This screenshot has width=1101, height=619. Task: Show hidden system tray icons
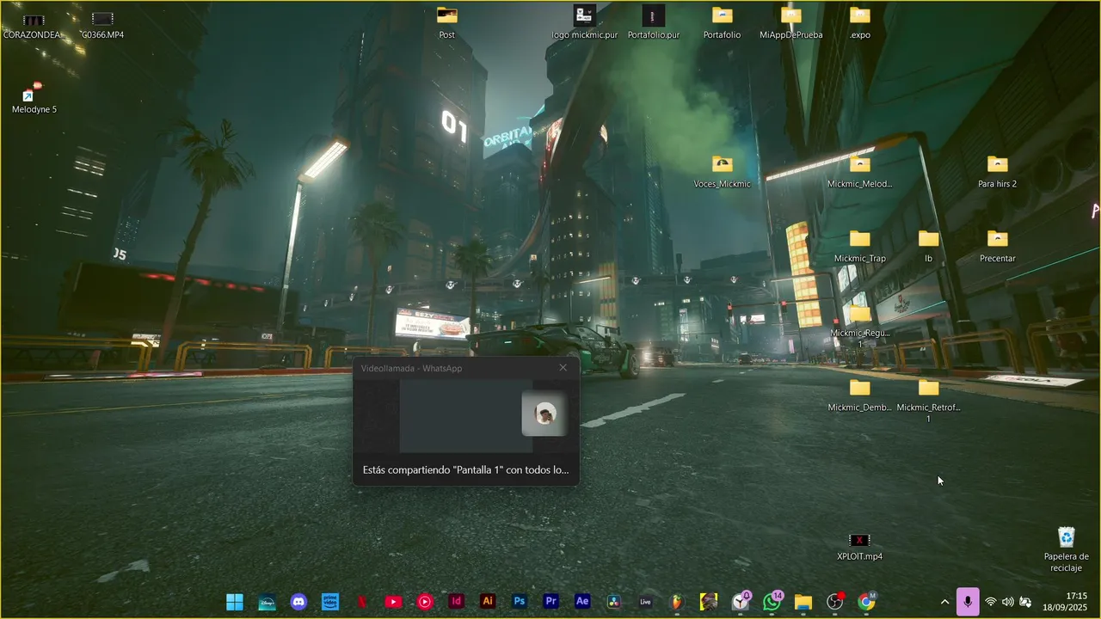pos(944,602)
